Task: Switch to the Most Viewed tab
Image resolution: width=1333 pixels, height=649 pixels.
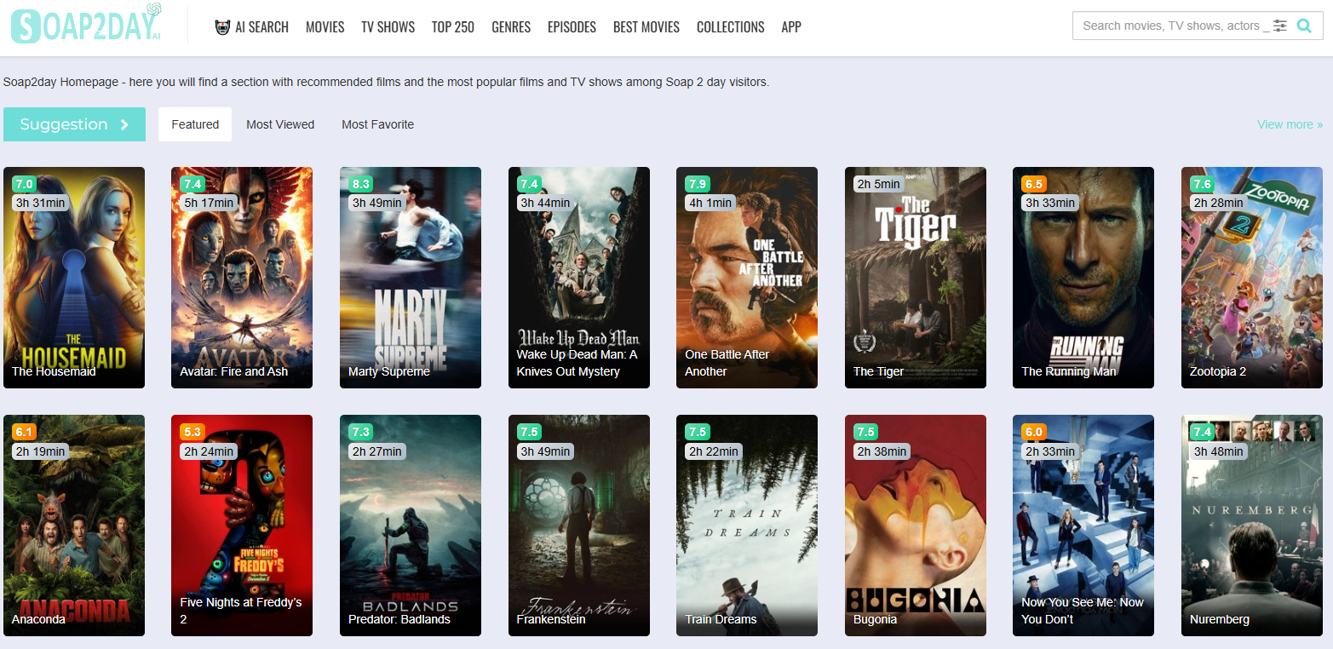Action: (x=280, y=124)
